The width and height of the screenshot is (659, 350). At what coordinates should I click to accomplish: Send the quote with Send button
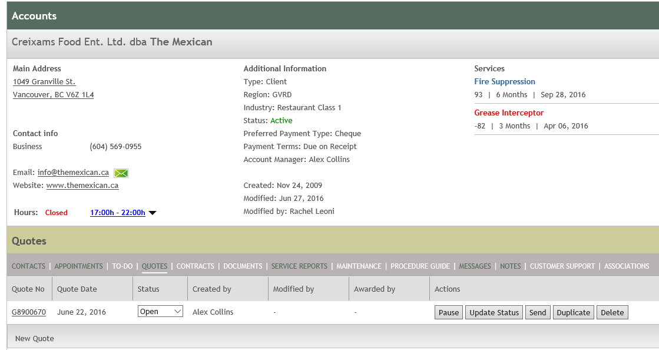538,312
